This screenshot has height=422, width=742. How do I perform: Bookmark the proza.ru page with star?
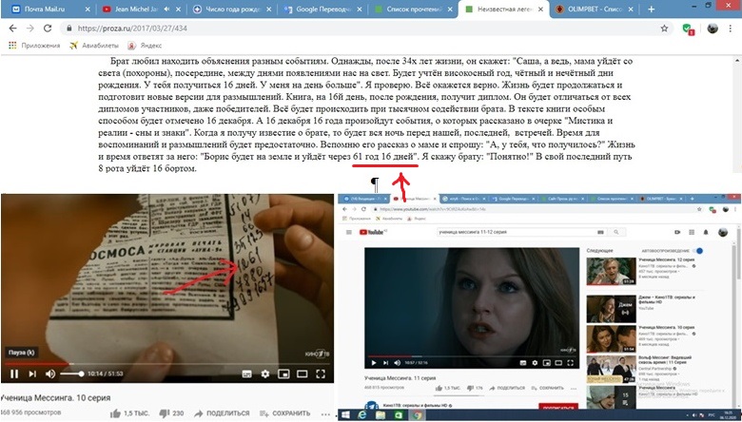[x=664, y=29]
